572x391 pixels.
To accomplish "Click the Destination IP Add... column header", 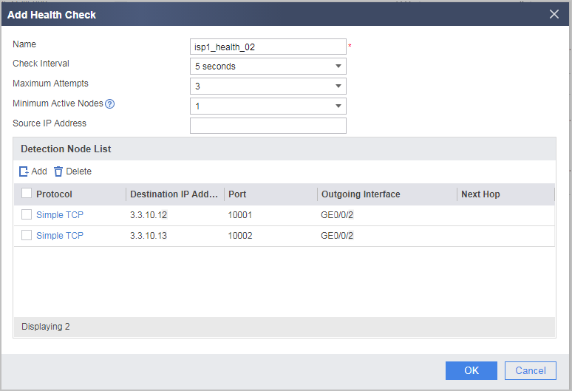I will click(175, 194).
